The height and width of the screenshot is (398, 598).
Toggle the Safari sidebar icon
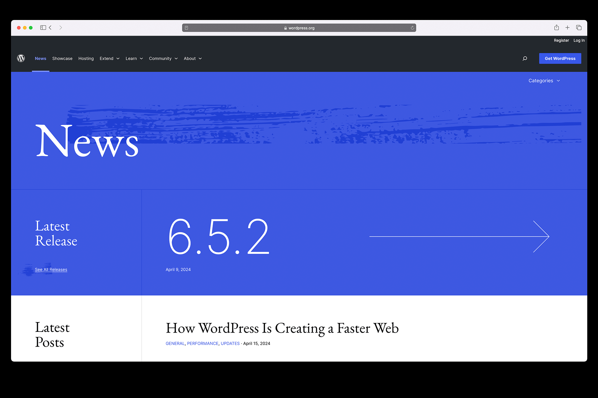pos(43,28)
